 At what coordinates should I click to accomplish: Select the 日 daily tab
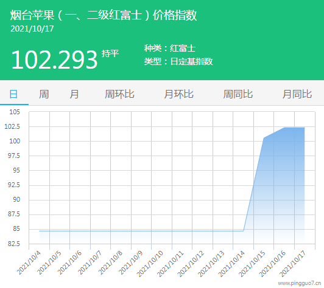[13, 94]
